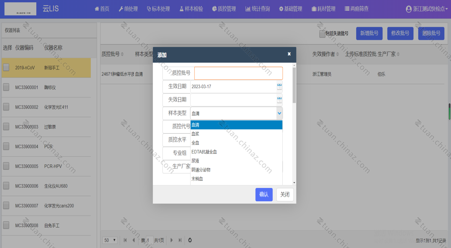Check the MC33900004 PCR checkbox
This screenshot has height=248, width=451.
6,147
